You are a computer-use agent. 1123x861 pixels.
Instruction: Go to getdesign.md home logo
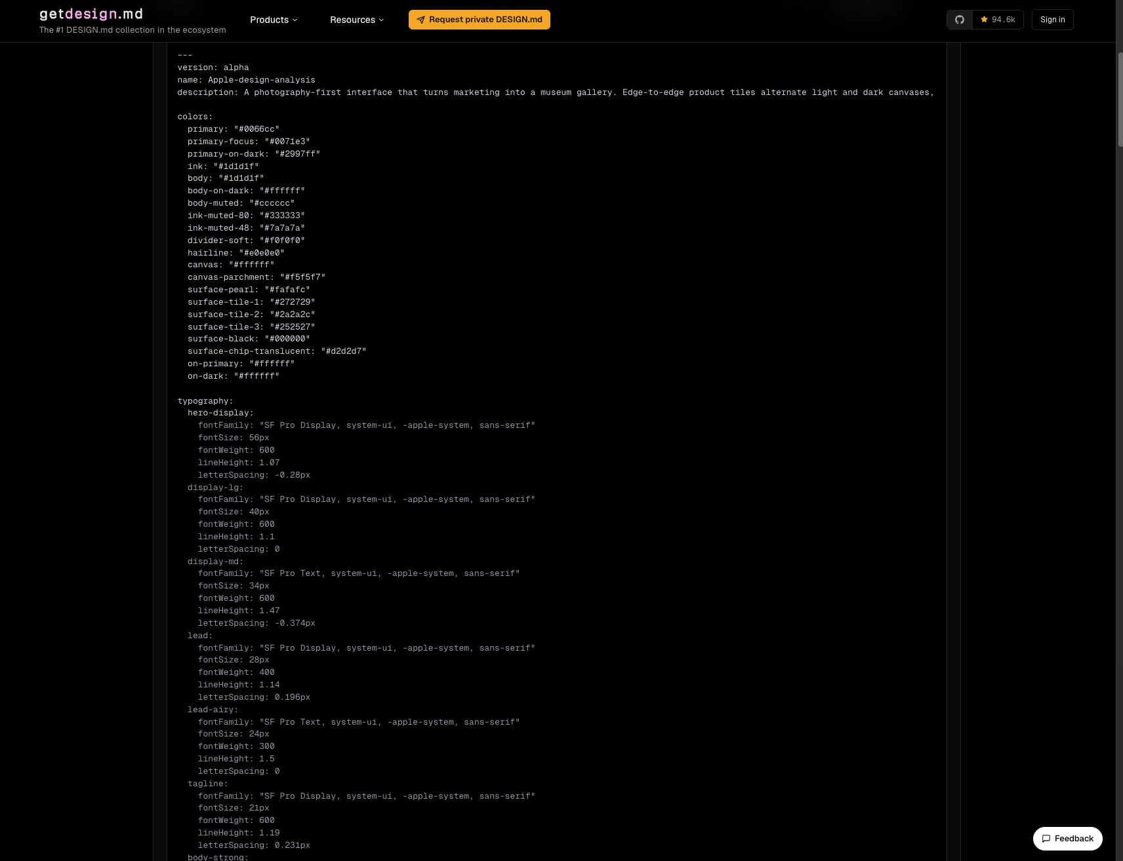click(x=91, y=14)
